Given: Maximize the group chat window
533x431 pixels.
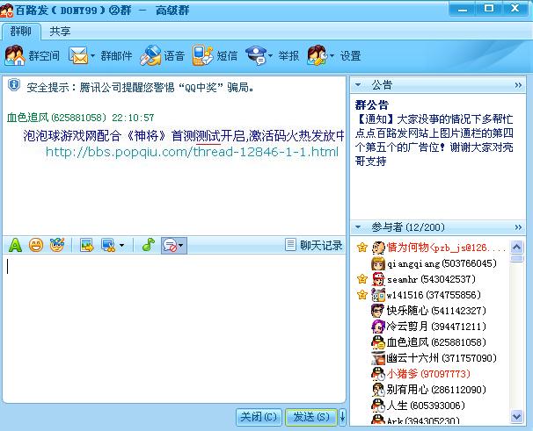Looking at the screenshot, I should coord(489,9).
